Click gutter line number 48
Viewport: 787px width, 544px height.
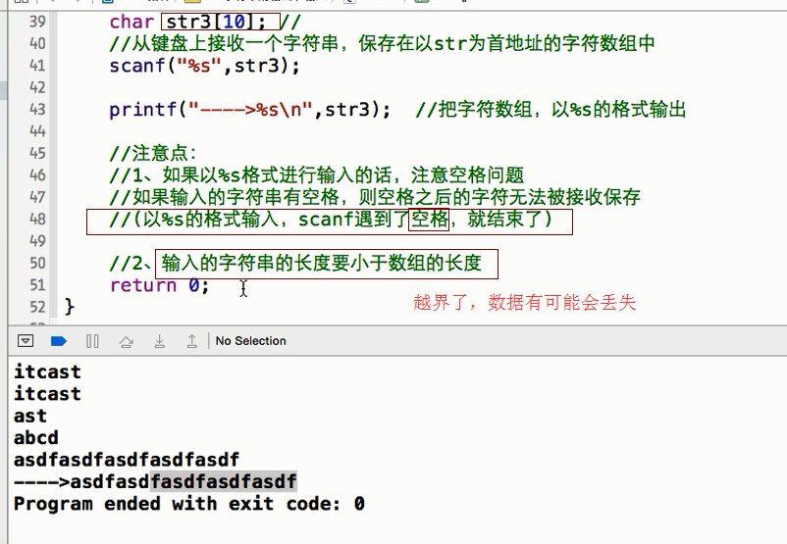point(37,220)
